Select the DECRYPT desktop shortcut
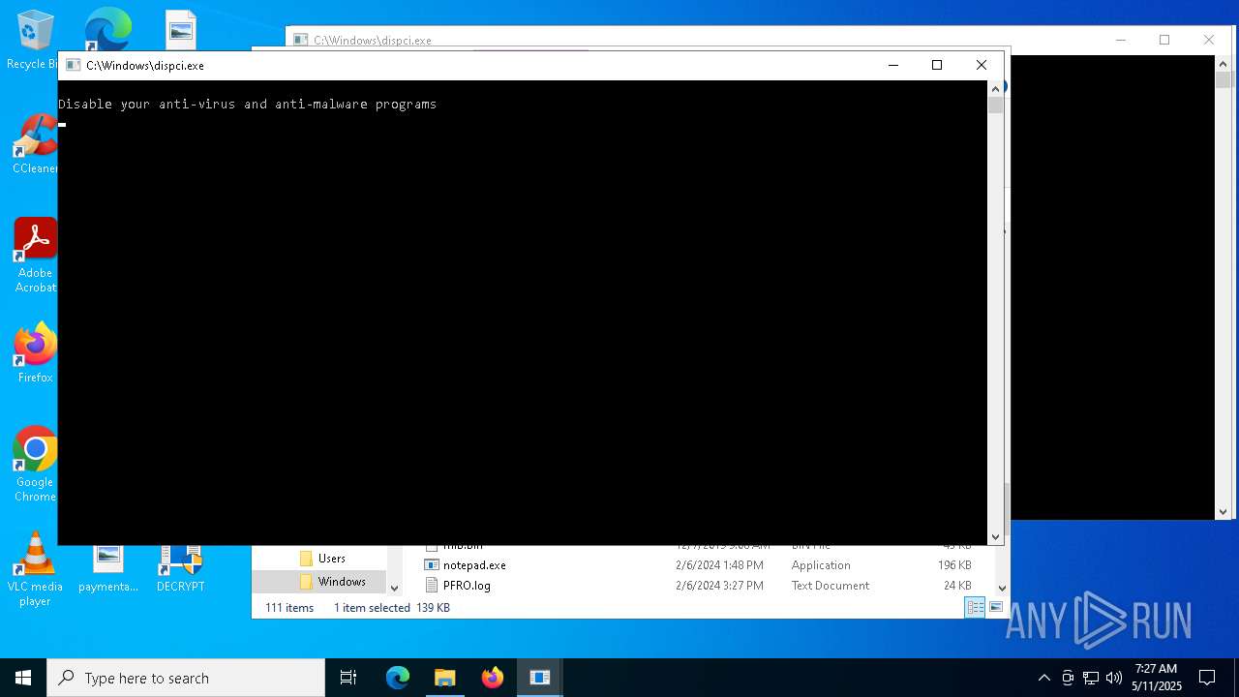 pos(181,569)
